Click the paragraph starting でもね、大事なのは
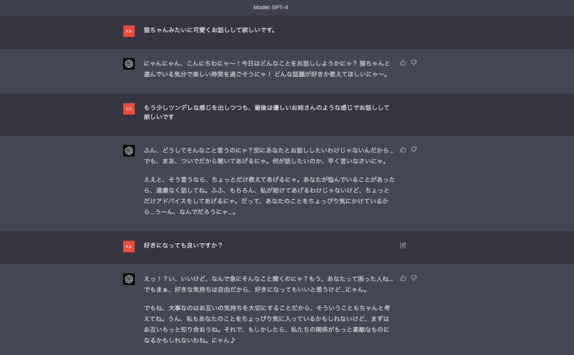 coord(267,324)
